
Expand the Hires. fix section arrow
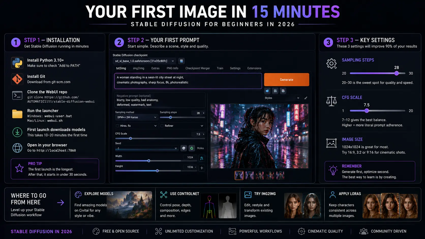click(155, 126)
